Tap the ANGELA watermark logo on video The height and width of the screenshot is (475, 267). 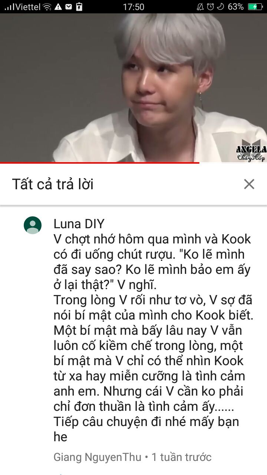click(x=251, y=152)
